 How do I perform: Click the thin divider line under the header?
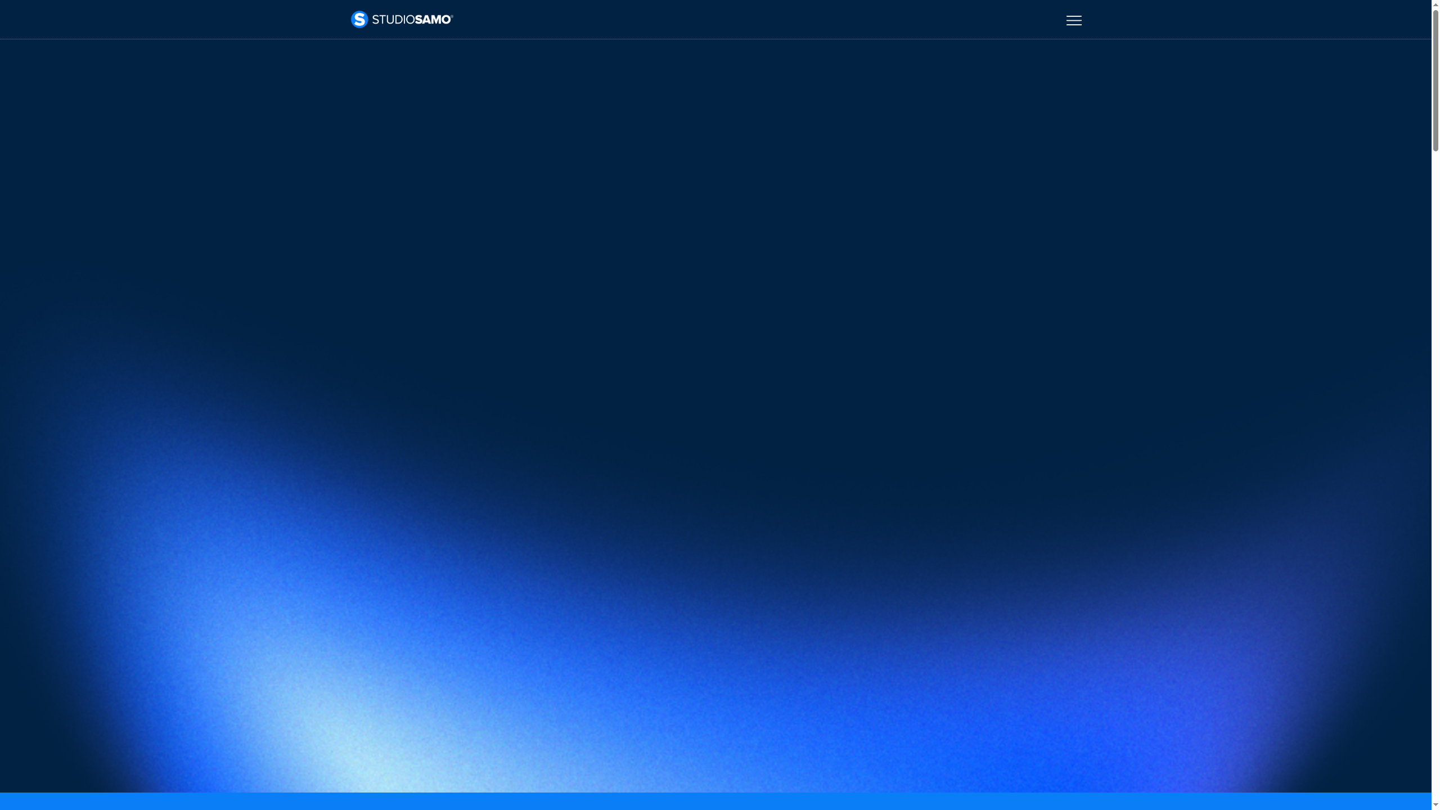720,39
